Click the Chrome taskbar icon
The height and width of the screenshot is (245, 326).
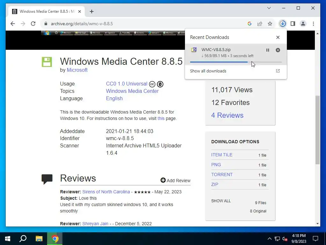[55, 239]
